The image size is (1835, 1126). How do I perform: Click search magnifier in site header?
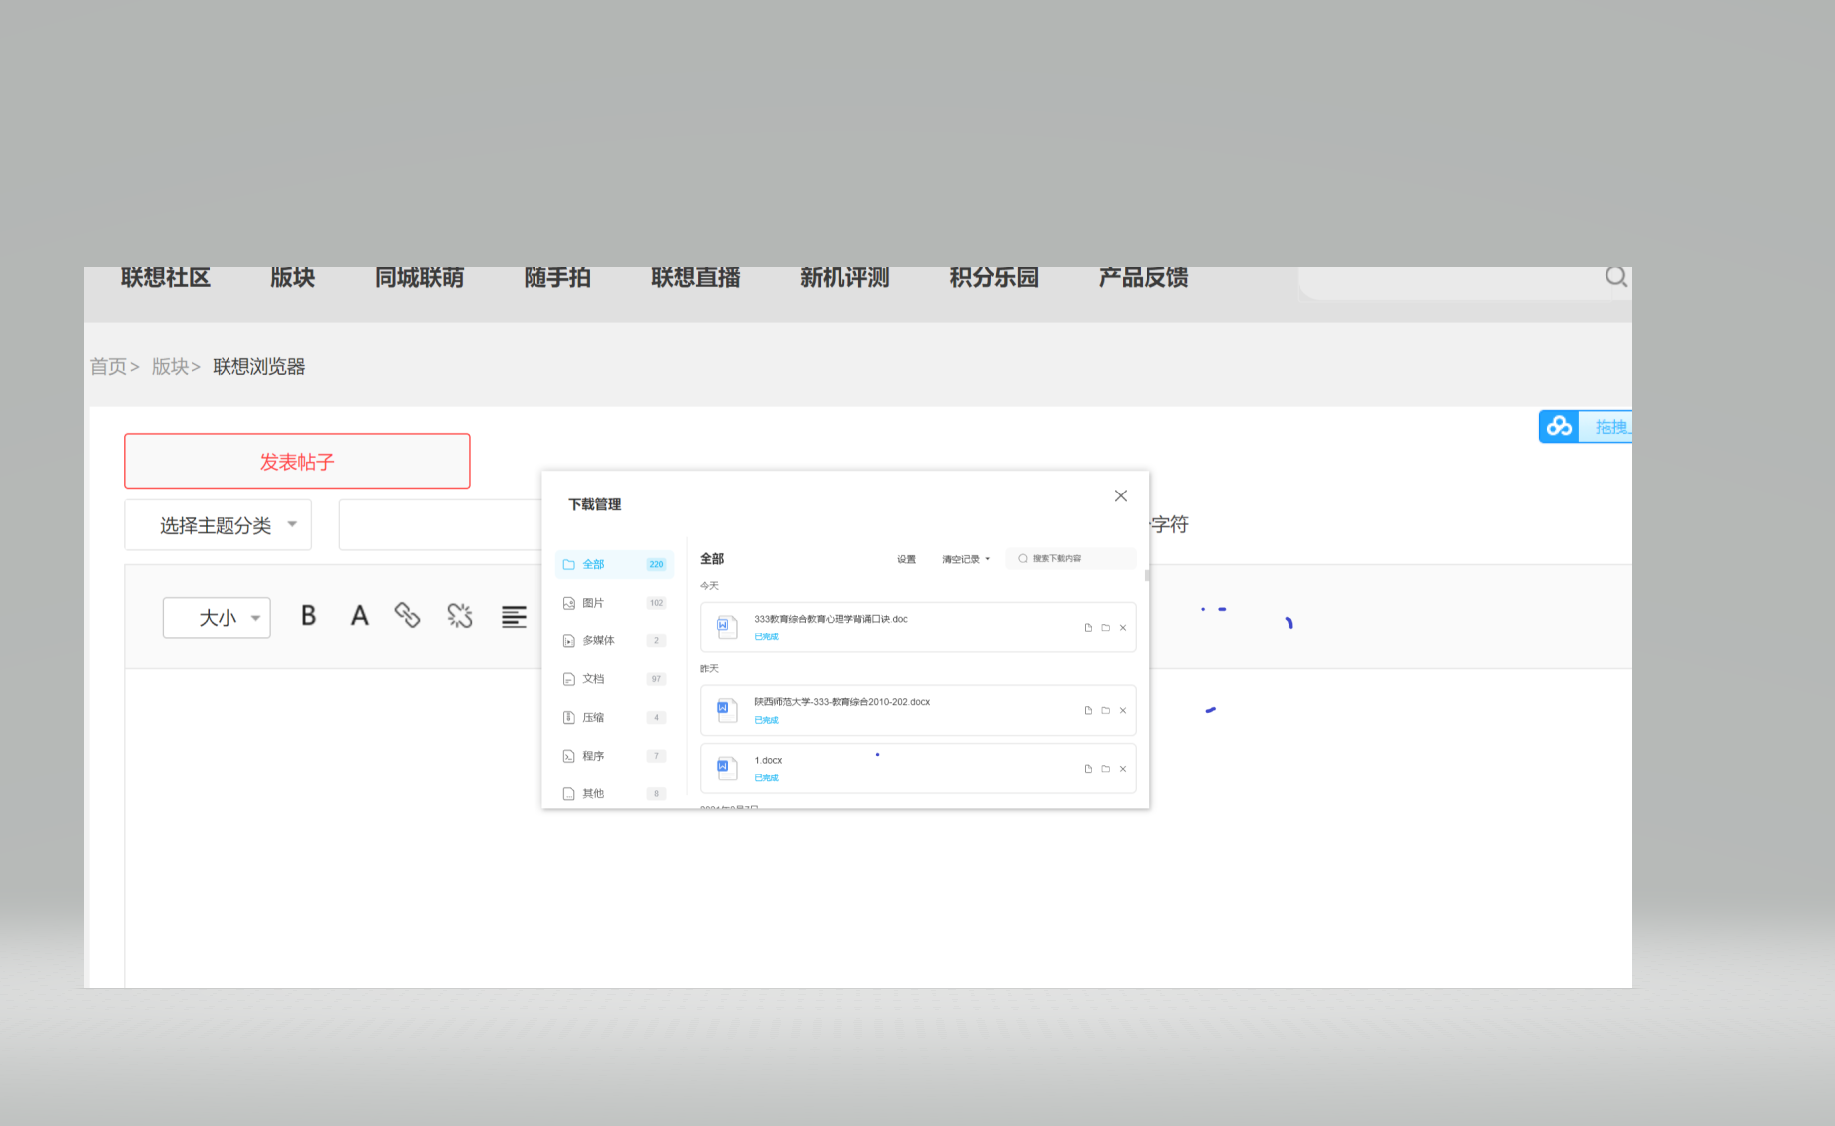point(1616,277)
